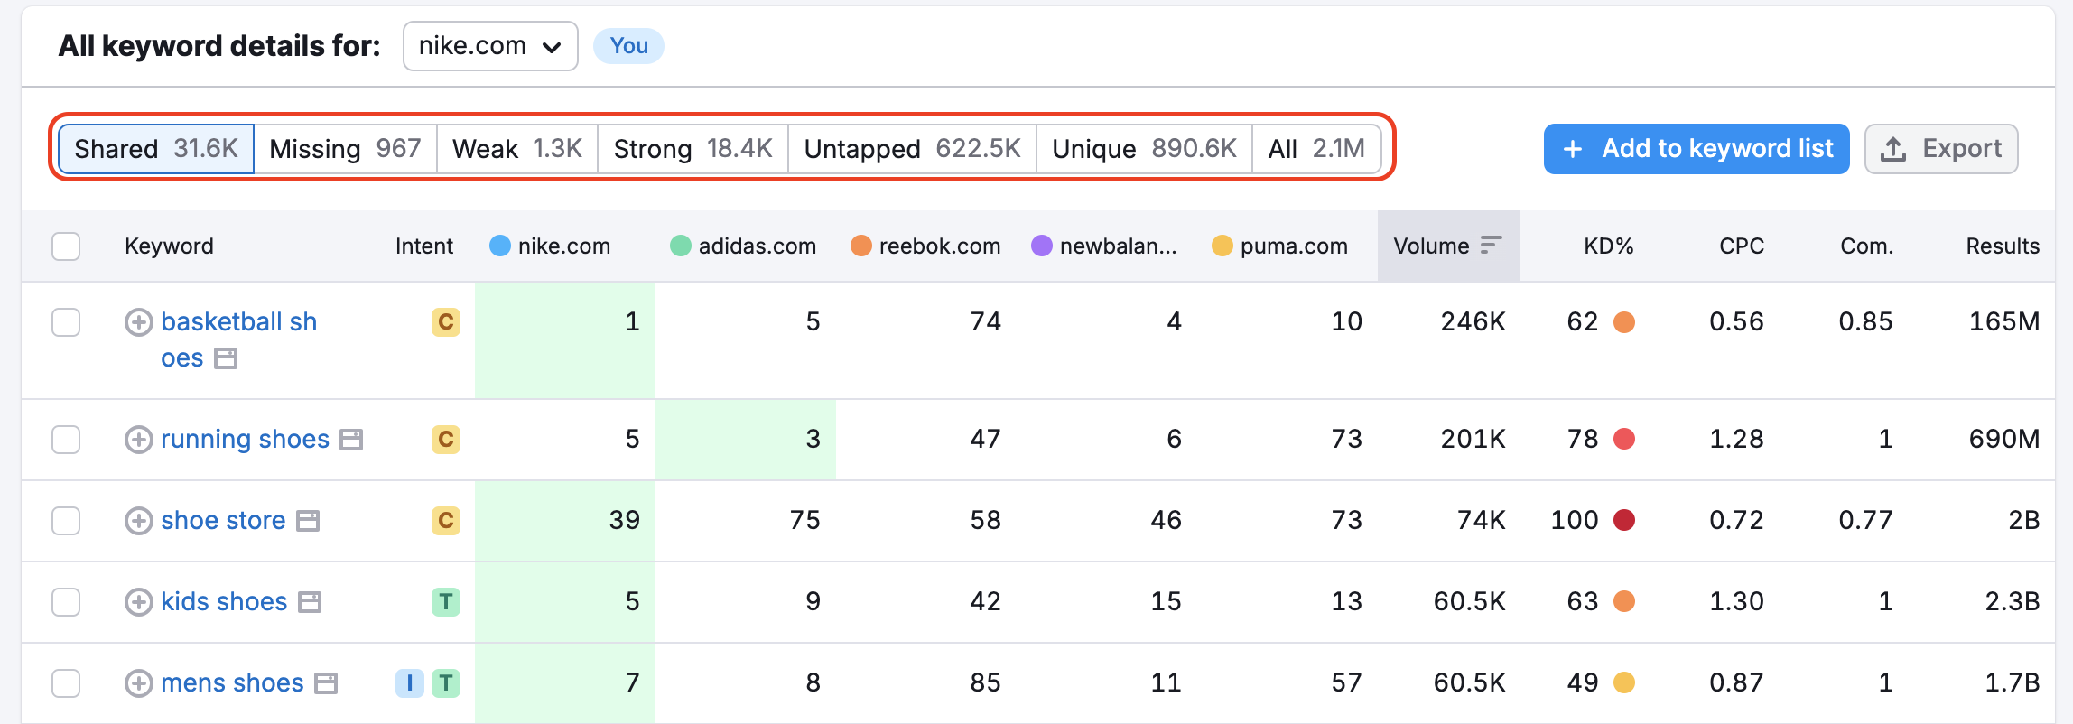Open the mens shoes keyword link
The height and width of the screenshot is (724, 2073).
coord(232,683)
